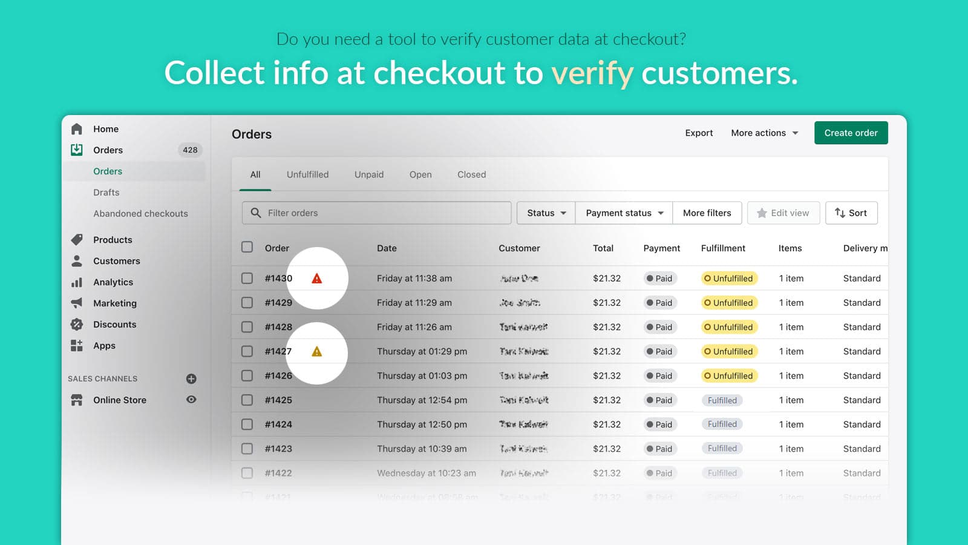
Task: Open Analytics via the bar chart icon
Action: tap(77, 282)
